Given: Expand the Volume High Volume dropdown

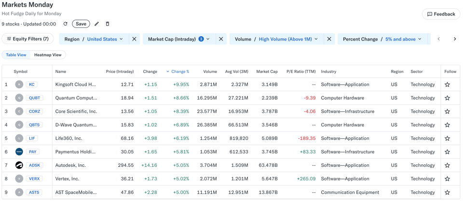Looking at the screenshot, I should click(x=288, y=39).
